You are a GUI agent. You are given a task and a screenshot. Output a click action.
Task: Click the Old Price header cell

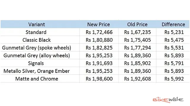(x=137, y=24)
